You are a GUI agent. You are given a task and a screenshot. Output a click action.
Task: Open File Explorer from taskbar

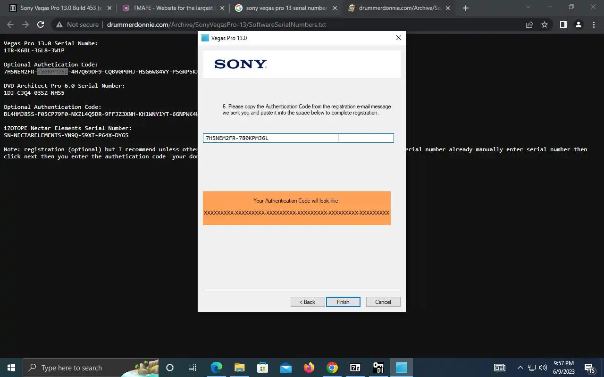click(239, 368)
